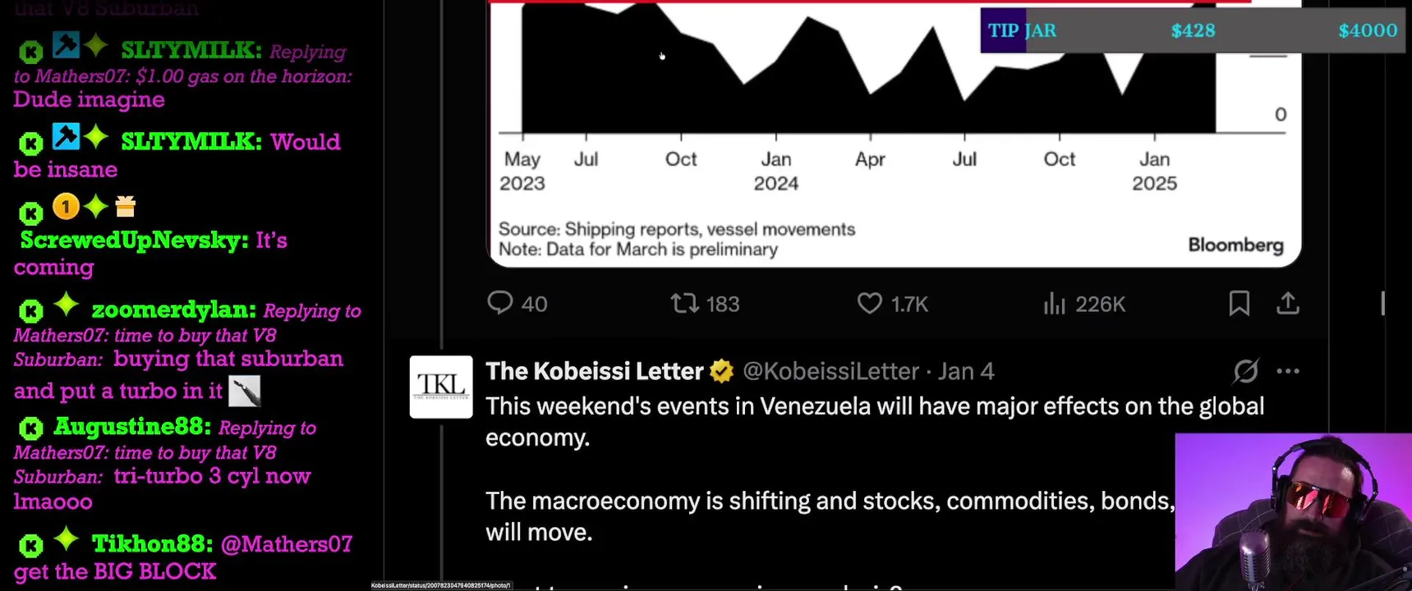
Task: Click the zoomerdylan chat username
Action: point(173,310)
